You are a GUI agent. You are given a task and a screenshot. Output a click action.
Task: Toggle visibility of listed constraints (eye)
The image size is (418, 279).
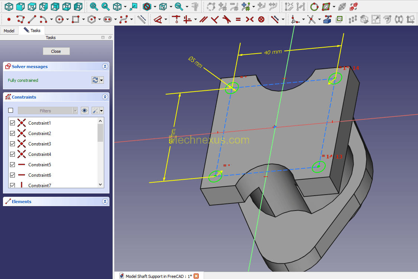[x=84, y=110]
